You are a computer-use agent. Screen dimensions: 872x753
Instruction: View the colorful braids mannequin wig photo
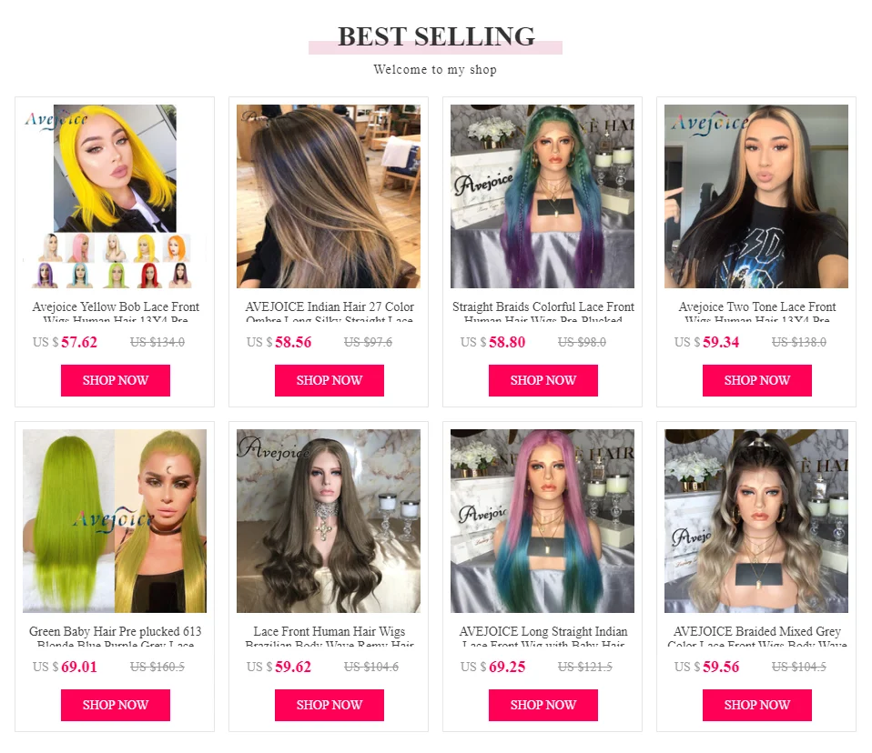[542, 196]
